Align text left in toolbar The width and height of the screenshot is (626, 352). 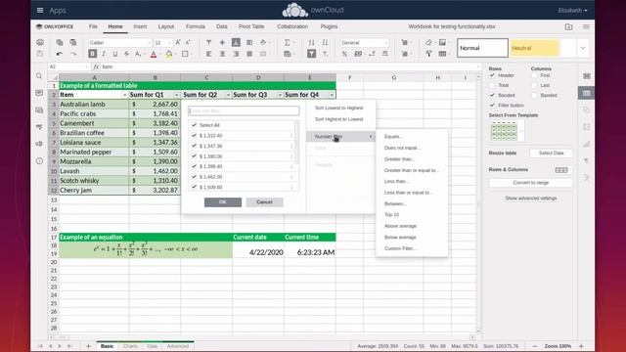point(208,54)
